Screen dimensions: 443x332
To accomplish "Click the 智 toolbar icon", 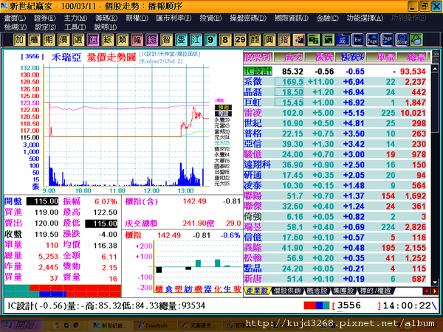I will pyautogui.click(x=166, y=40).
